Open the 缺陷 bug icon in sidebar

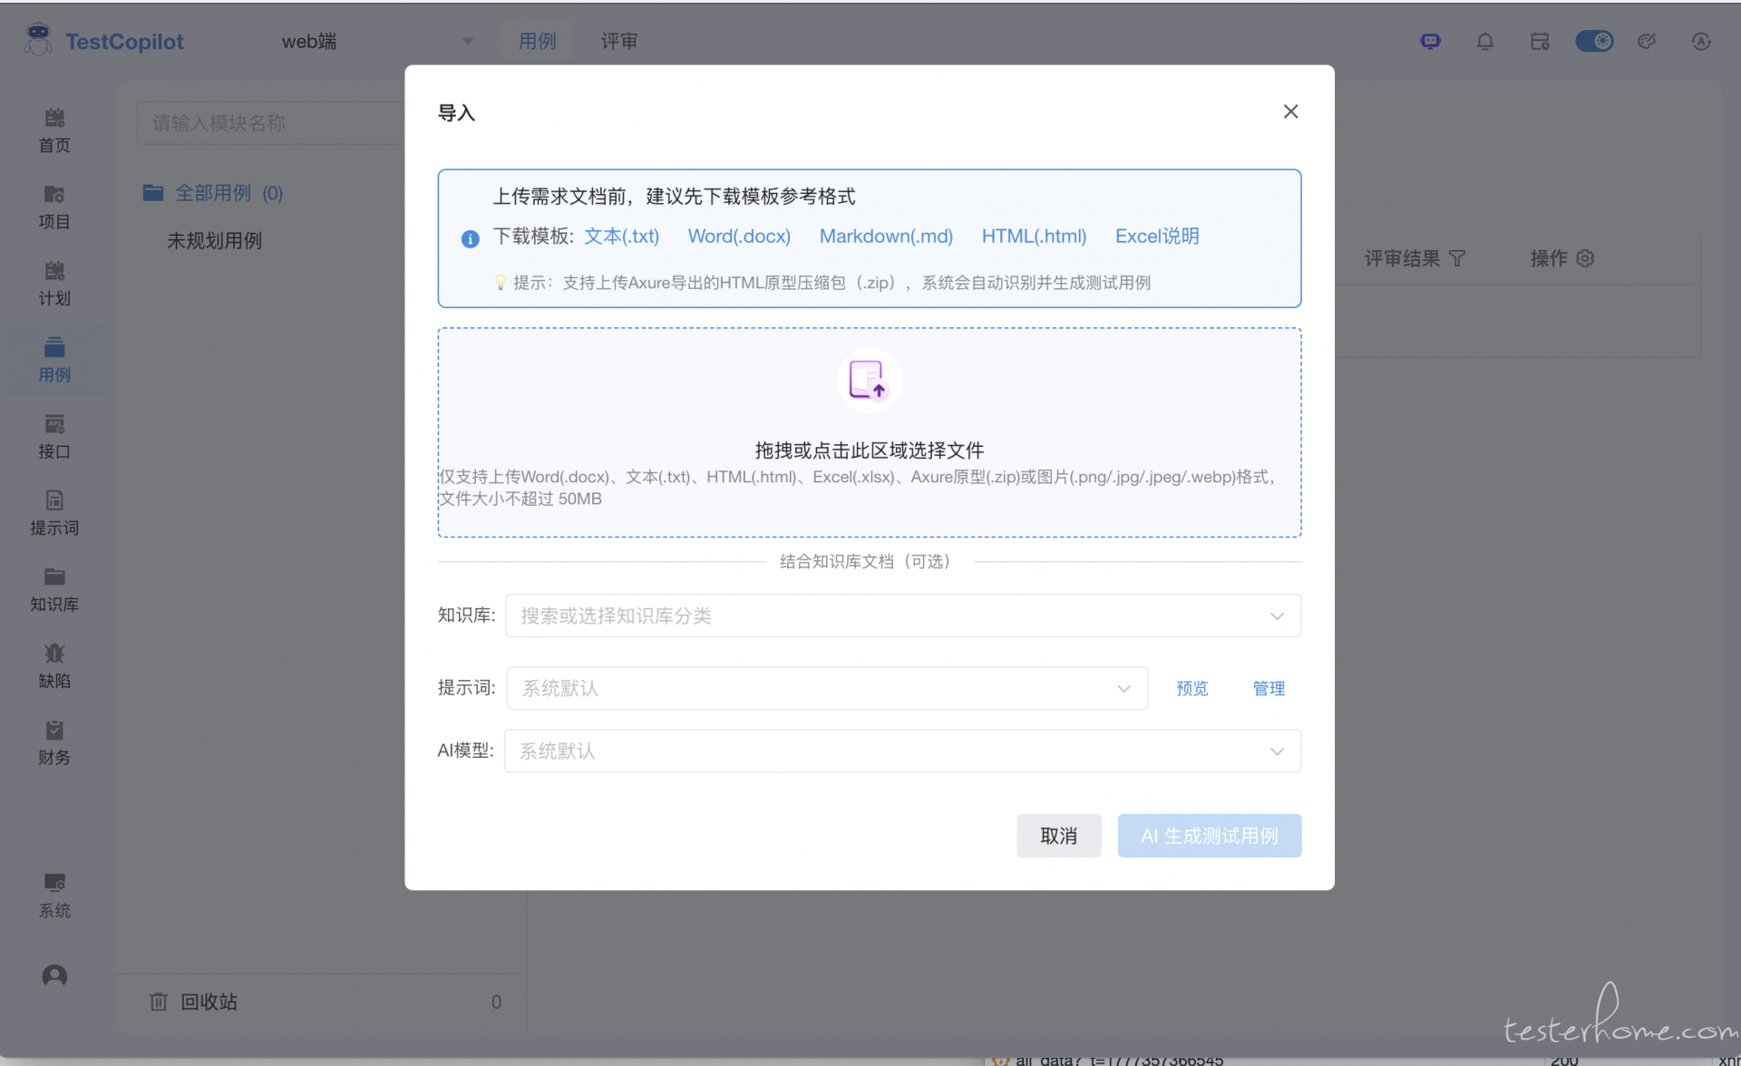tap(54, 654)
